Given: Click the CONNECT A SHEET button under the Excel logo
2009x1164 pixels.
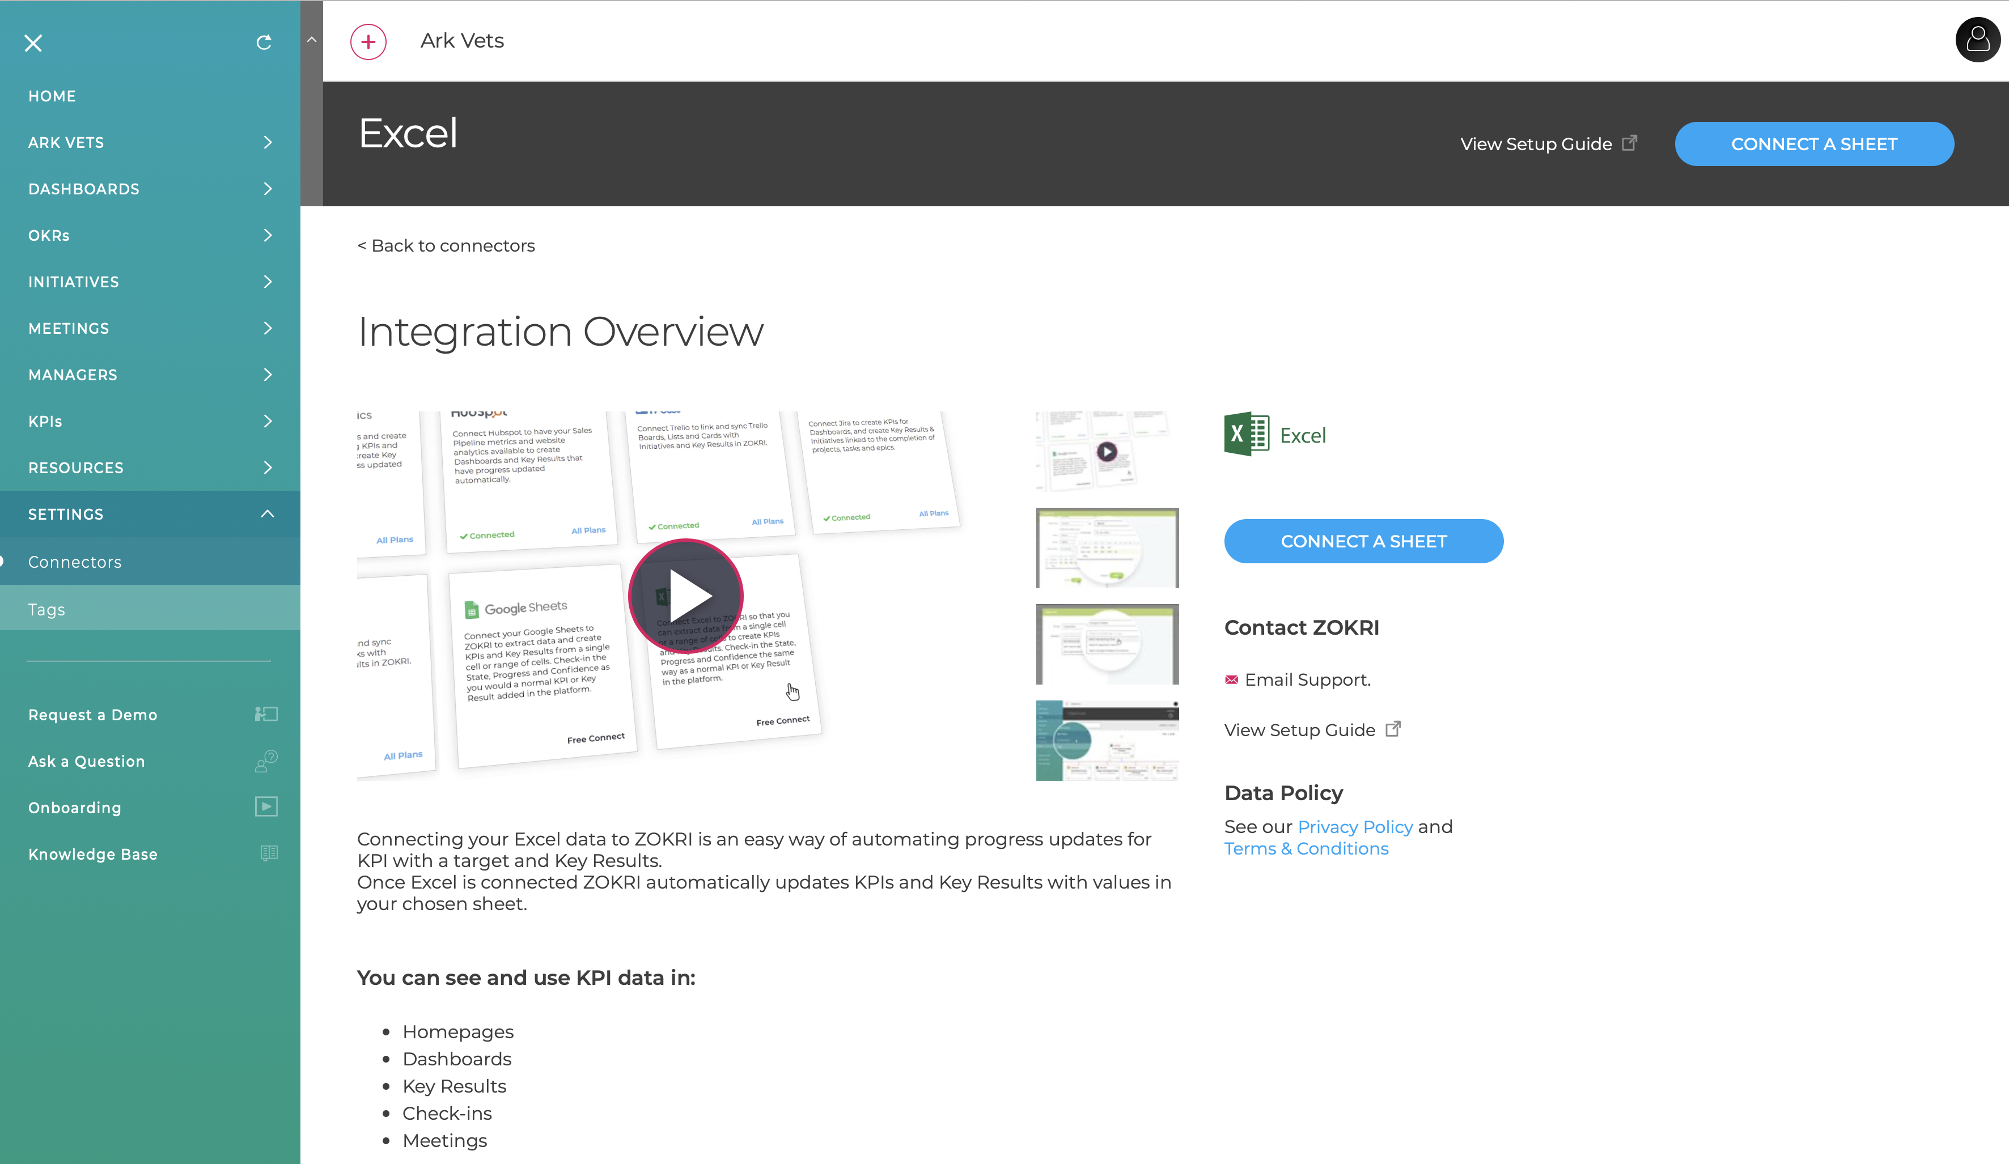Looking at the screenshot, I should click(1363, 541).
